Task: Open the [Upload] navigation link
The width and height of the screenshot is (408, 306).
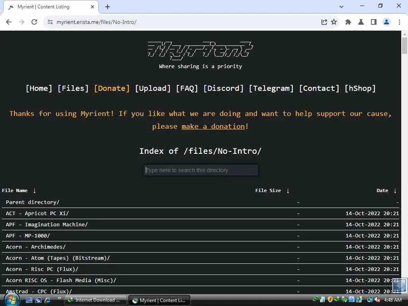Action: pos(153,88)
